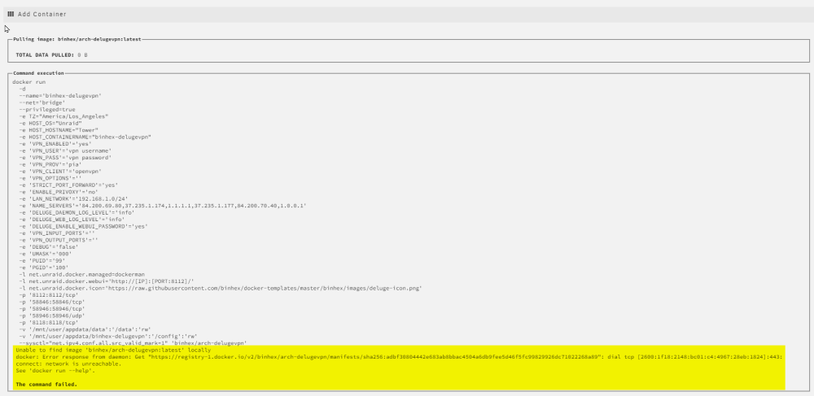Screen dimensions: 814x396
Task: Click 'The command failed.' message
Action: click(x=46, y=384)
